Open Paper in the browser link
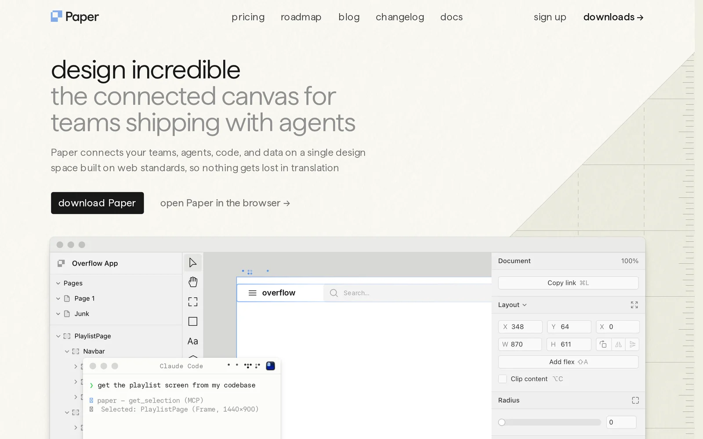703x439 pixels. click(225, 203)
